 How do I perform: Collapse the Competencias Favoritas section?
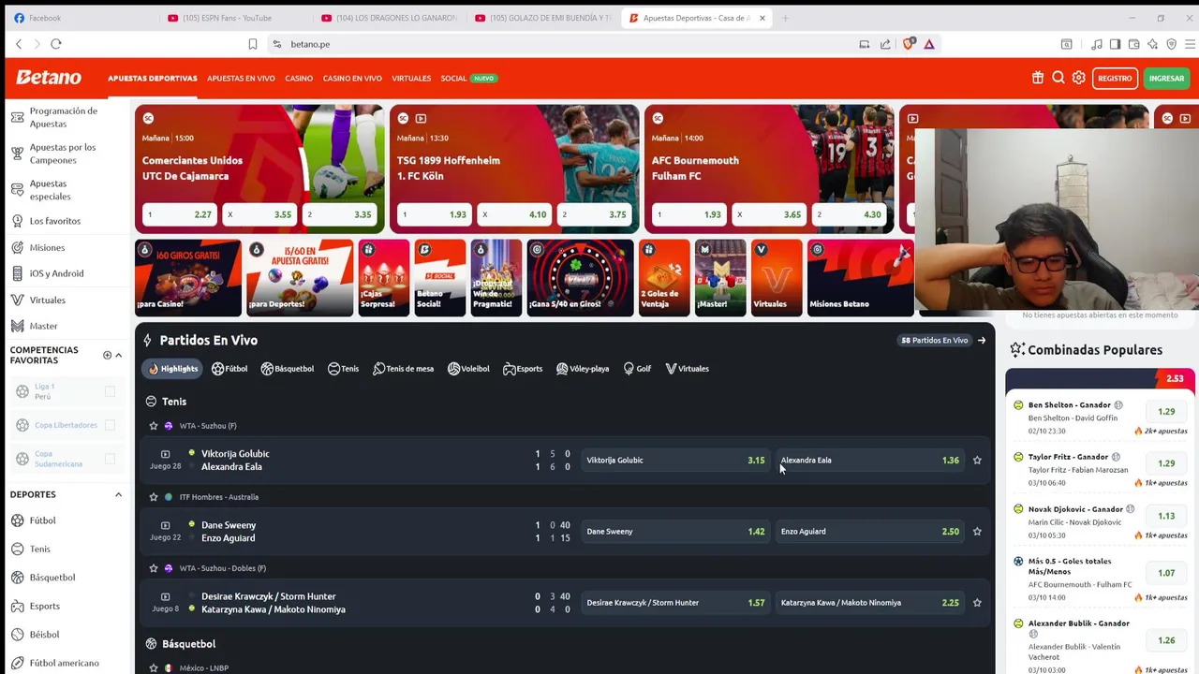pos(118,356)
